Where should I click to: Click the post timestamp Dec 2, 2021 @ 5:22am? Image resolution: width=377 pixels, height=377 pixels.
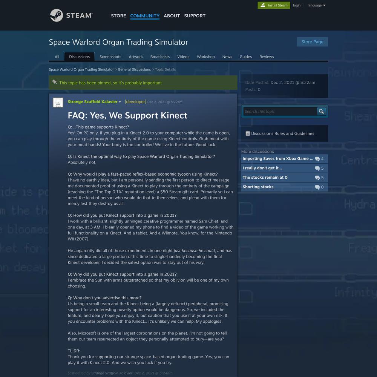(165, 102)
